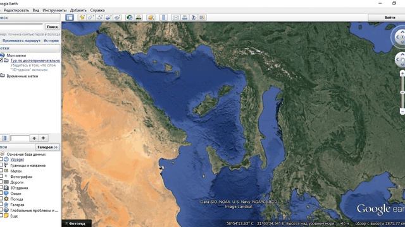Click the places panel view icon
Screen dimensions: 405x227
(4, 138)
